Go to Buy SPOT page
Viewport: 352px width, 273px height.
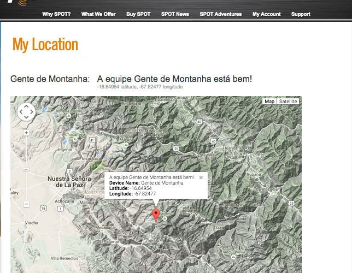tap(138, 14)
